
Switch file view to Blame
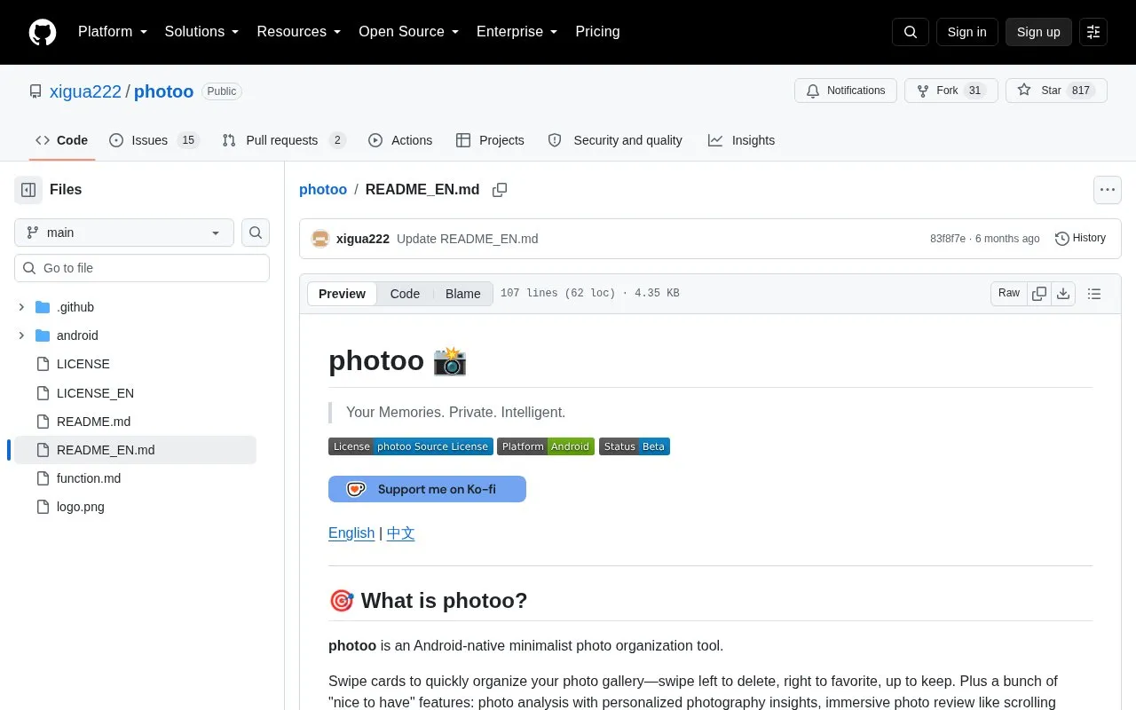pos(463,294)
